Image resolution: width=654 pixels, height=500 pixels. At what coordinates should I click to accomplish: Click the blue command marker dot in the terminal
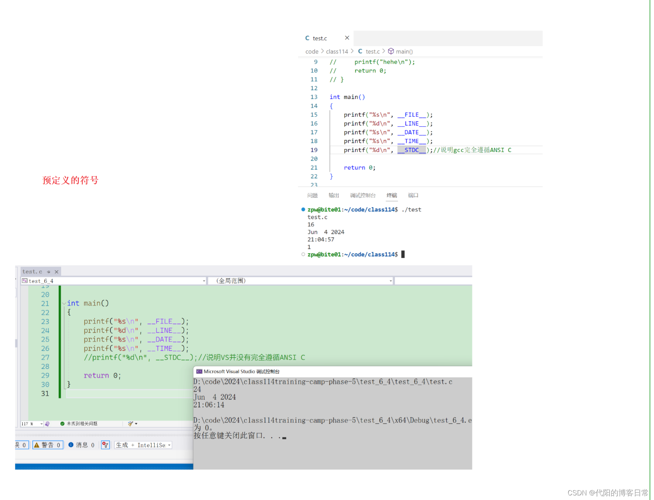pyautogui.click(x=303, y=210)
